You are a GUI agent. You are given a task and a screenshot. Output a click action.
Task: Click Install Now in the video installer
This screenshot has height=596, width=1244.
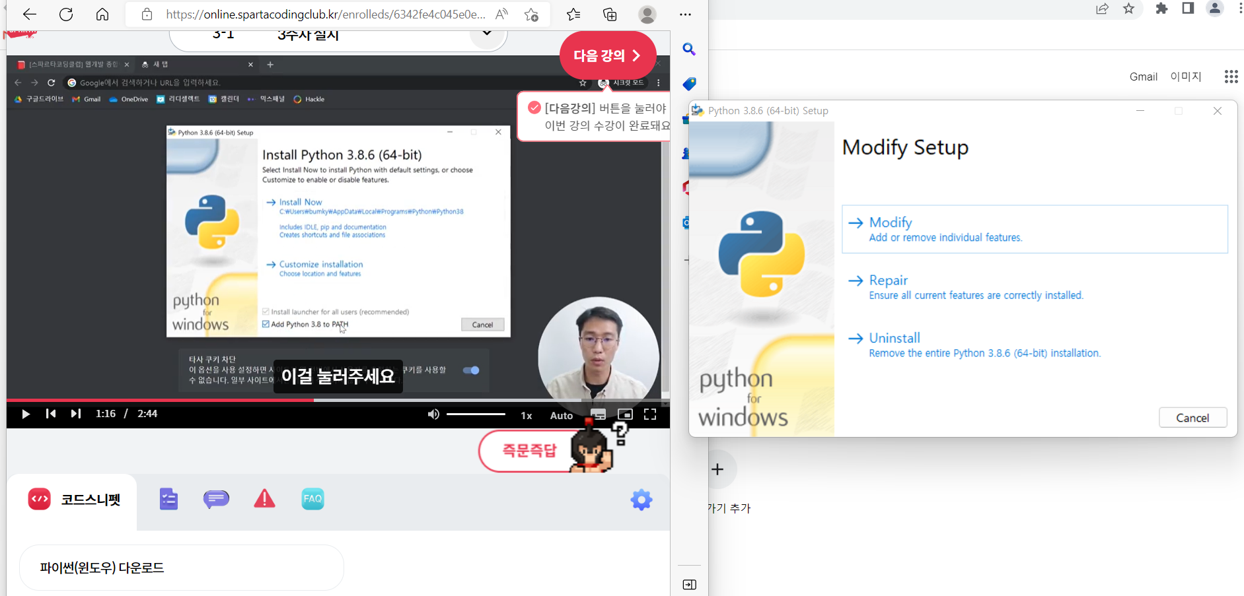[301, 202]
